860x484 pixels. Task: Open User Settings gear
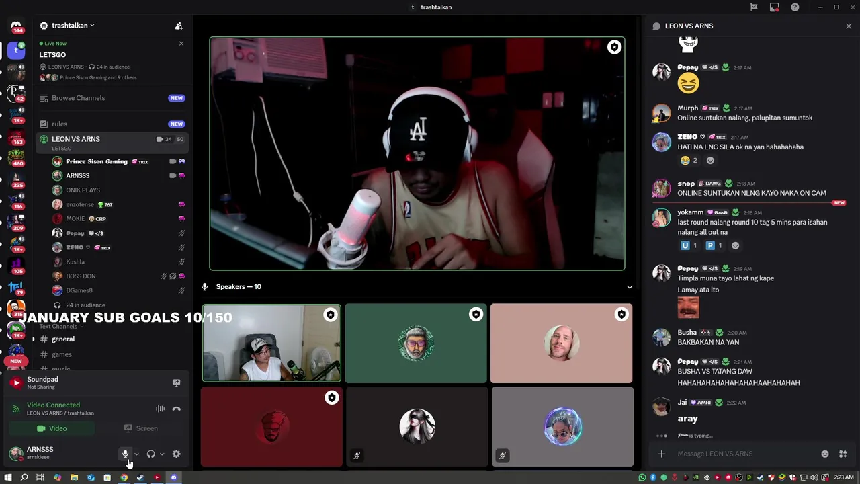176,454
